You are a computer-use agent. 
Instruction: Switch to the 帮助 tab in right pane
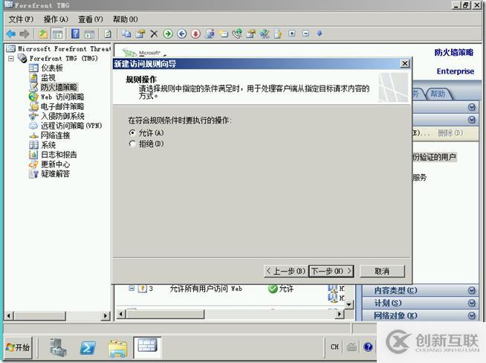[438, 94]
